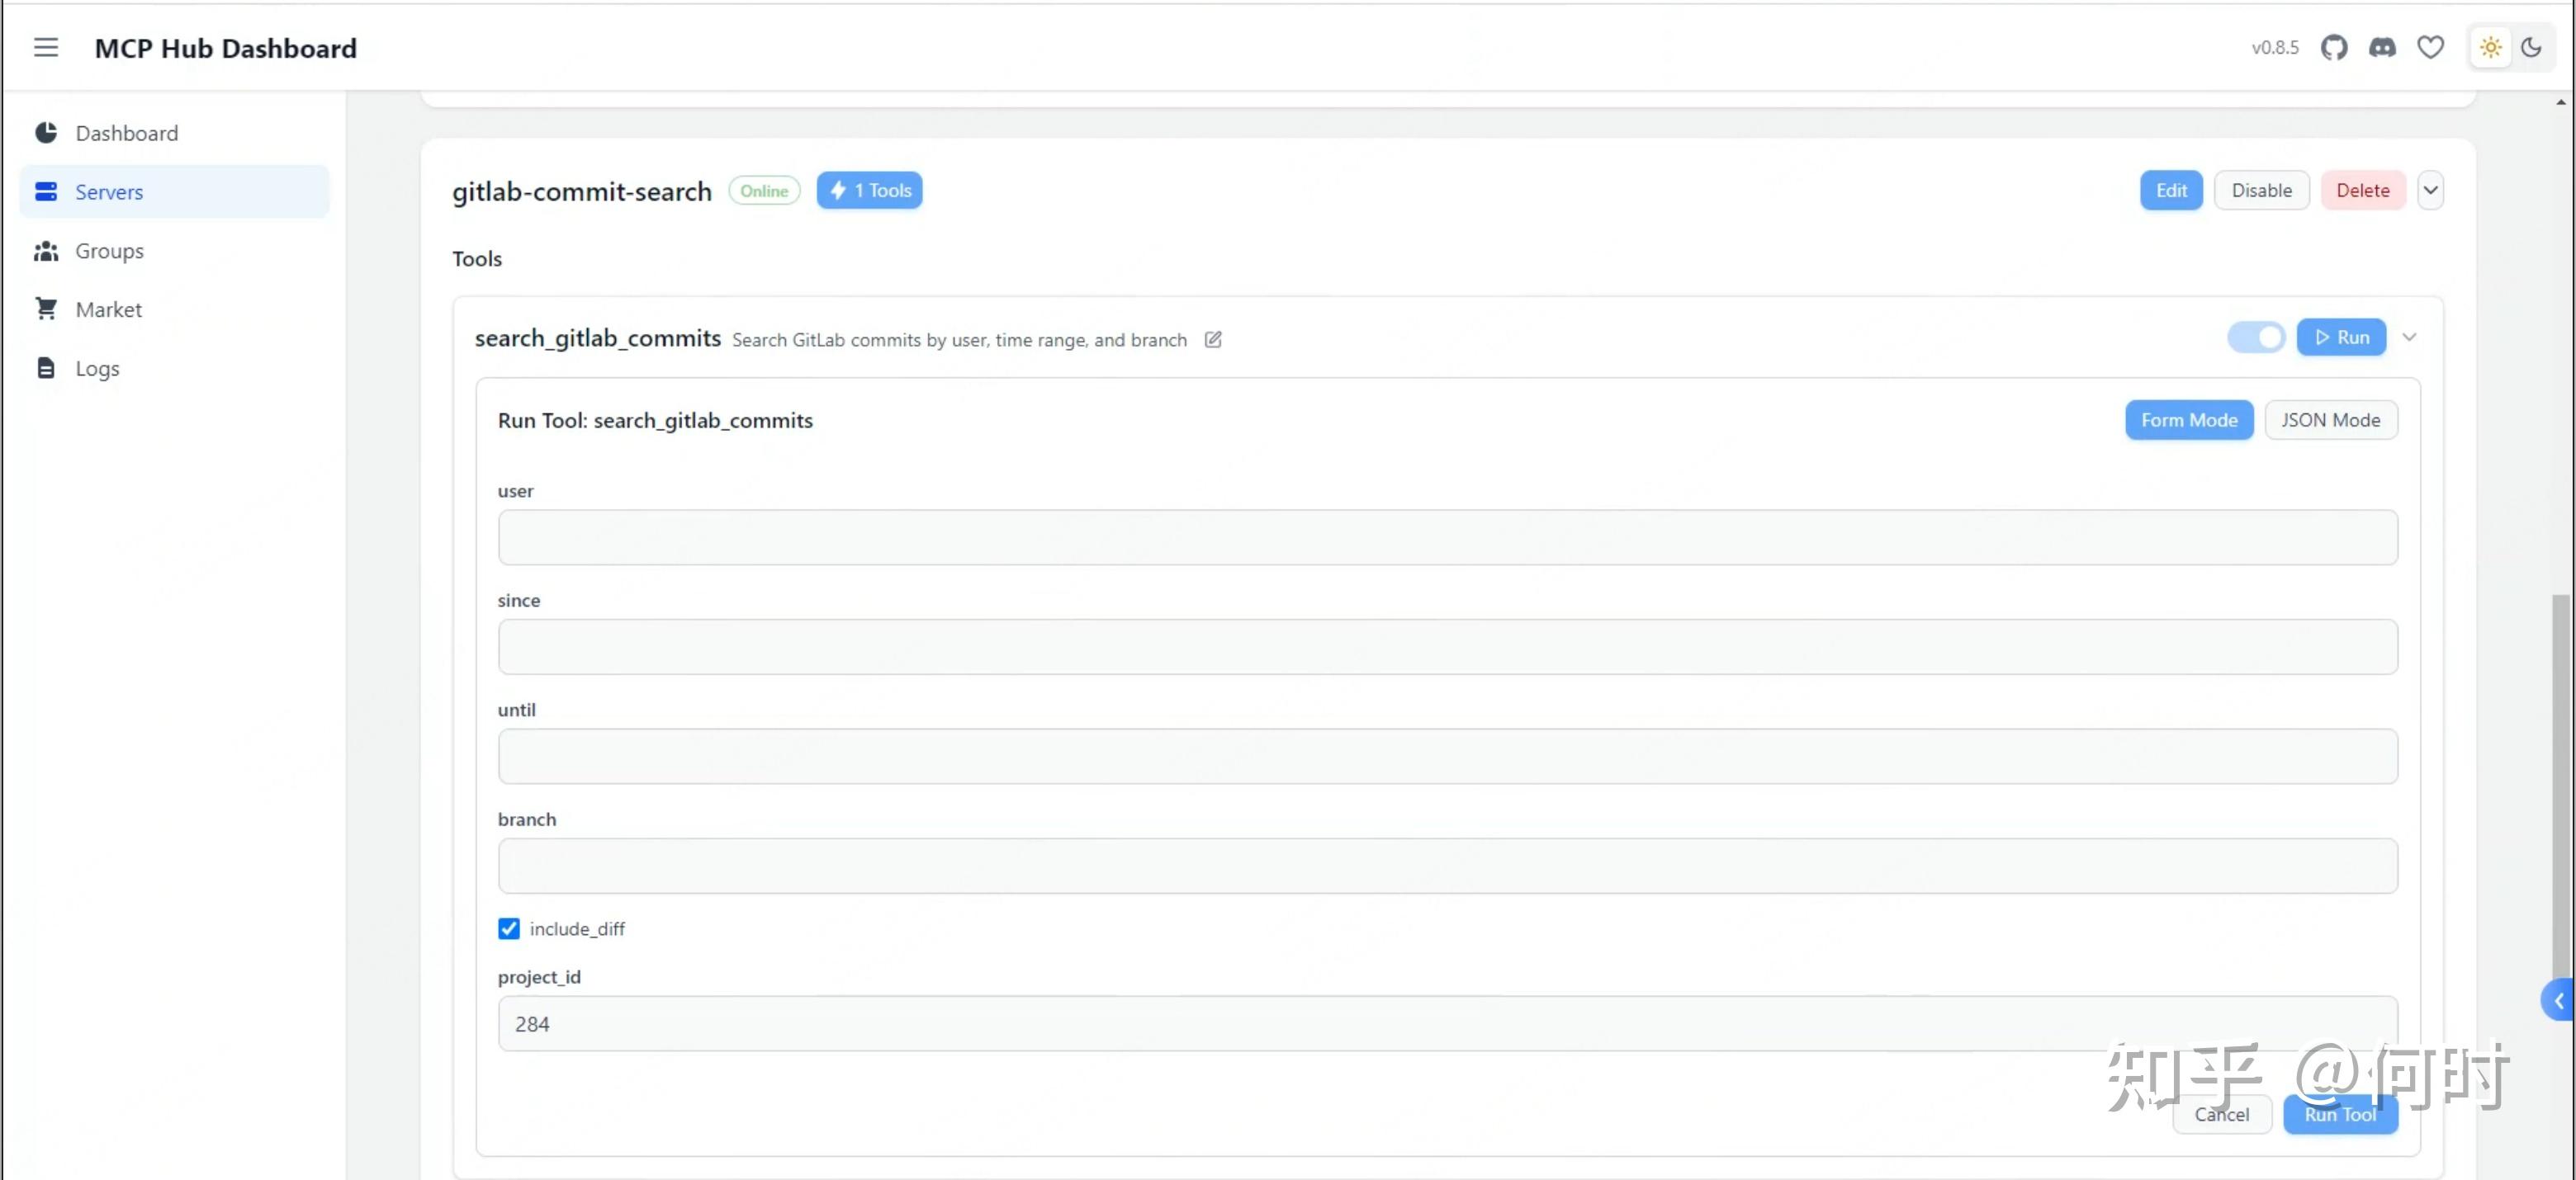
Task: Click the Online status badge
Action: (x=764, y=190)
